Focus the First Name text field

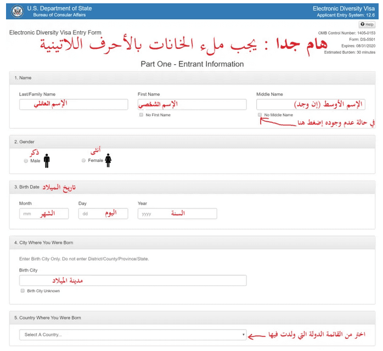(x=191, y=104)
